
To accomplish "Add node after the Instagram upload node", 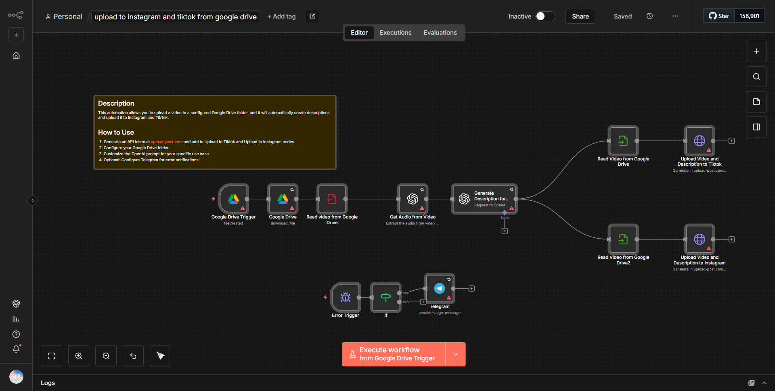I will [731, 239].
